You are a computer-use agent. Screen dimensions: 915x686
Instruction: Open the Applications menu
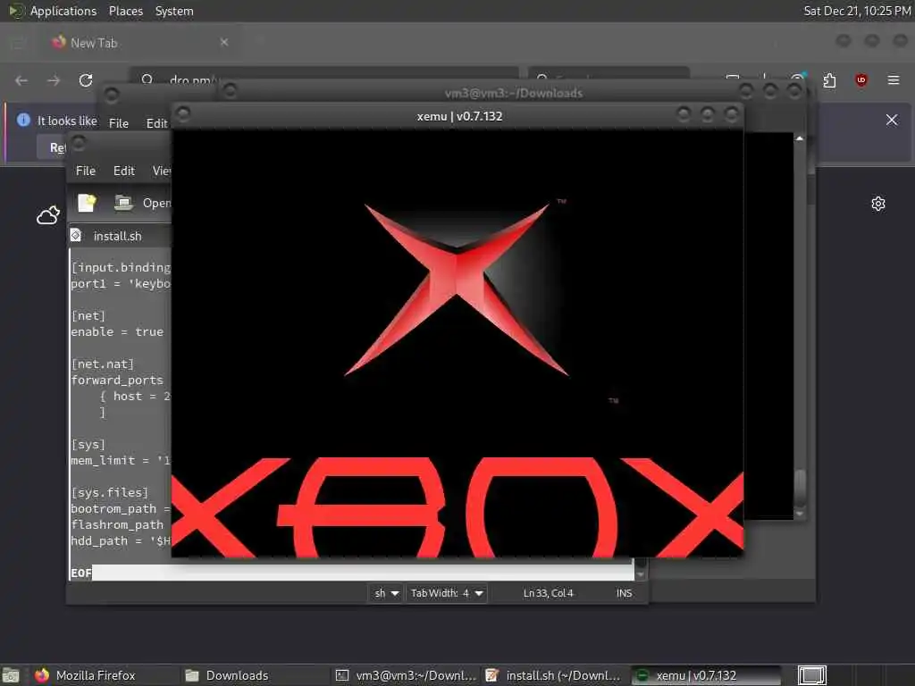click(x=53, y=11)
